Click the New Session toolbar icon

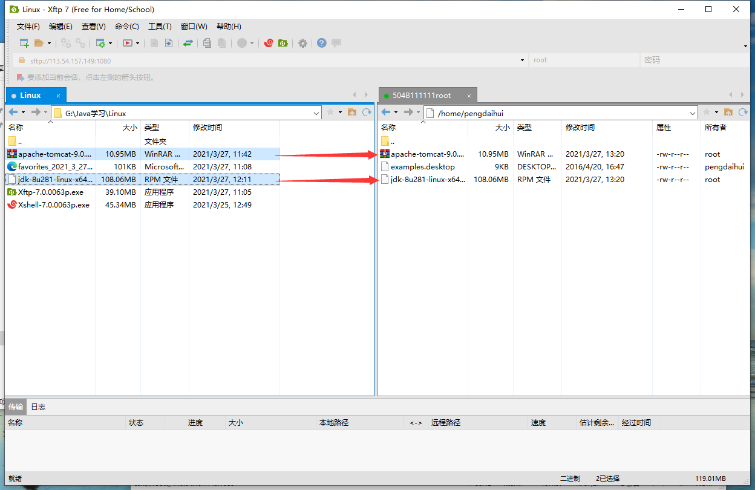tap(24, 43)
